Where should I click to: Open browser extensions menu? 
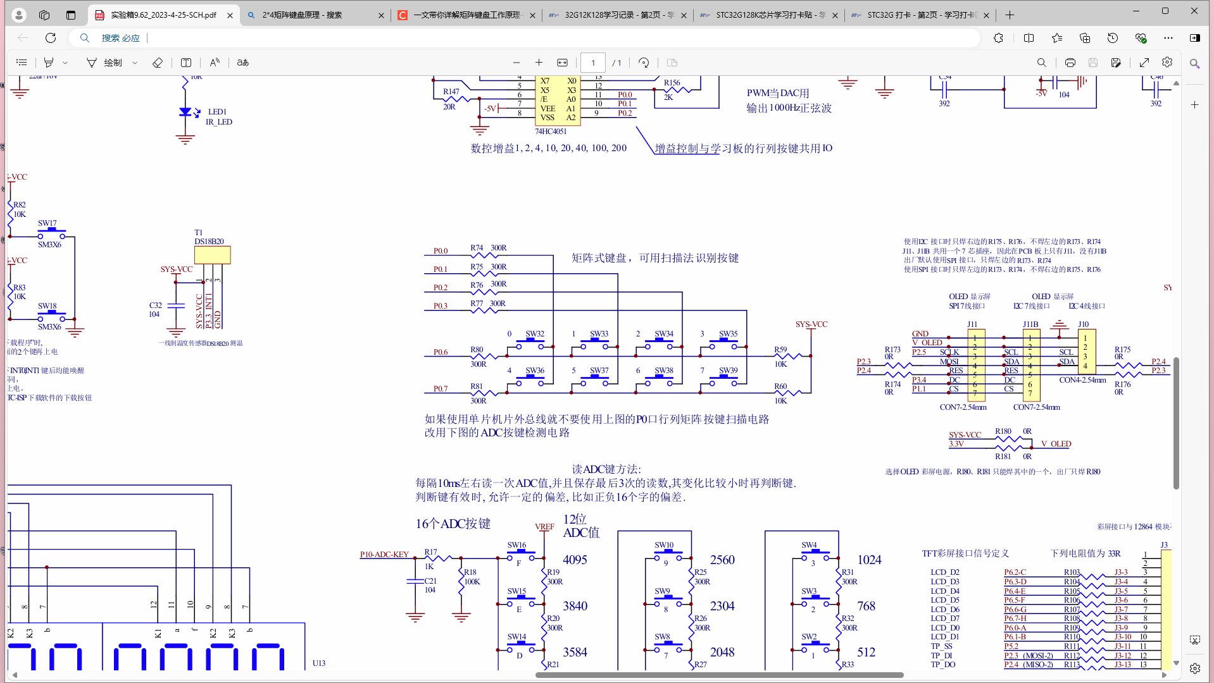[x=998, y=38]
